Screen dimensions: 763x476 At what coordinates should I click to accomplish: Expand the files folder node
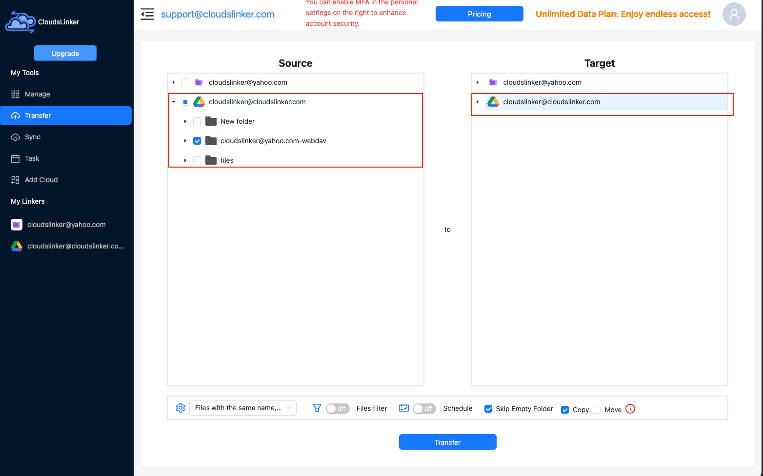pyautogui.click(x=185, y=160)
